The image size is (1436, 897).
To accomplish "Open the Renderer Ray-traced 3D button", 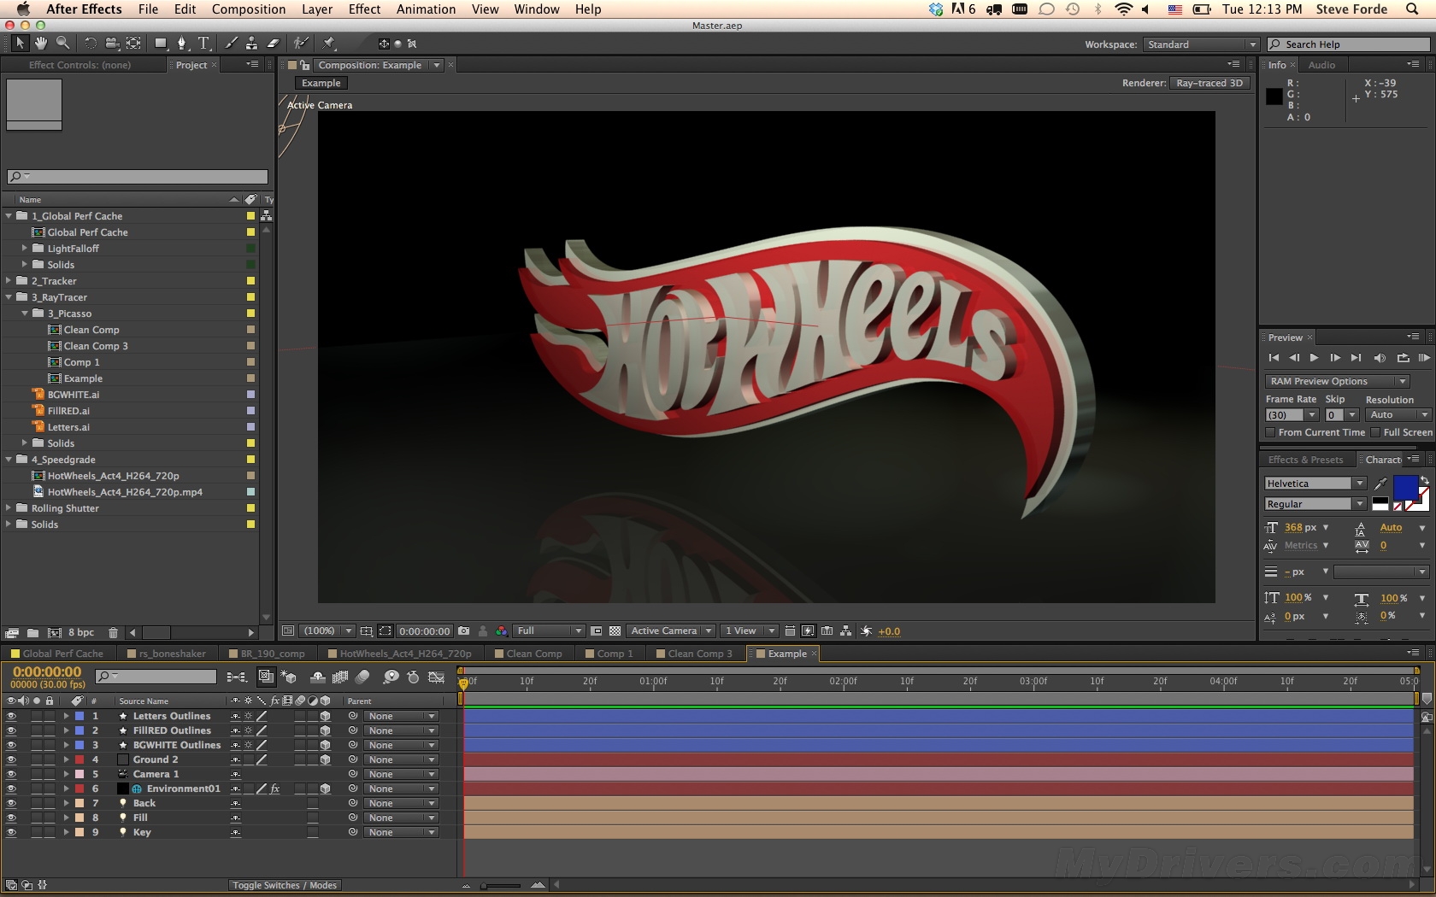I will pyautogui.click(x=1209, y=83).
